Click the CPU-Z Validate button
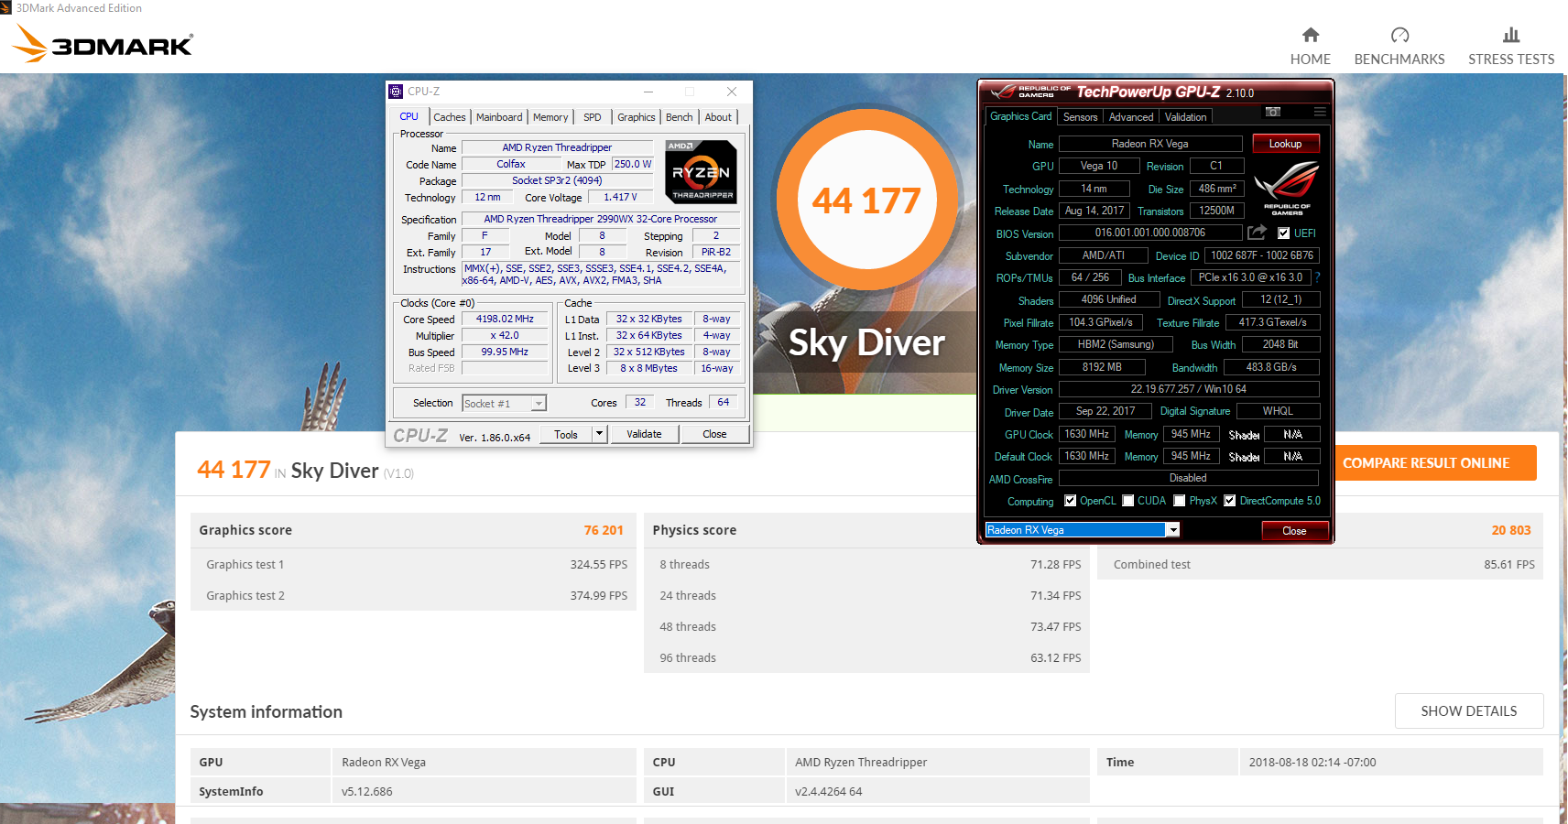The image size is (1568, 824). click(x=644, y=434)
